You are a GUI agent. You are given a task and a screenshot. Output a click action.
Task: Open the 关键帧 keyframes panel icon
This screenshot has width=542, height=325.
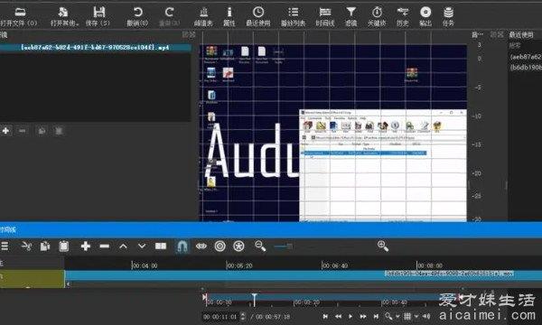(x=377, y=16)
